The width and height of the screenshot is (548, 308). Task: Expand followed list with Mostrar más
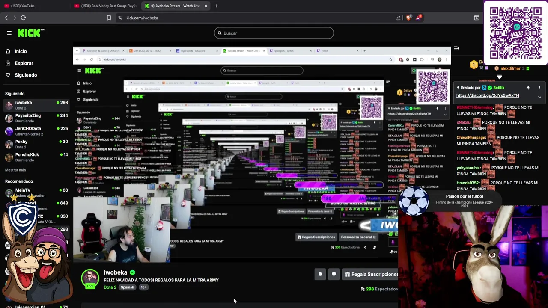[x=15, y=170]
